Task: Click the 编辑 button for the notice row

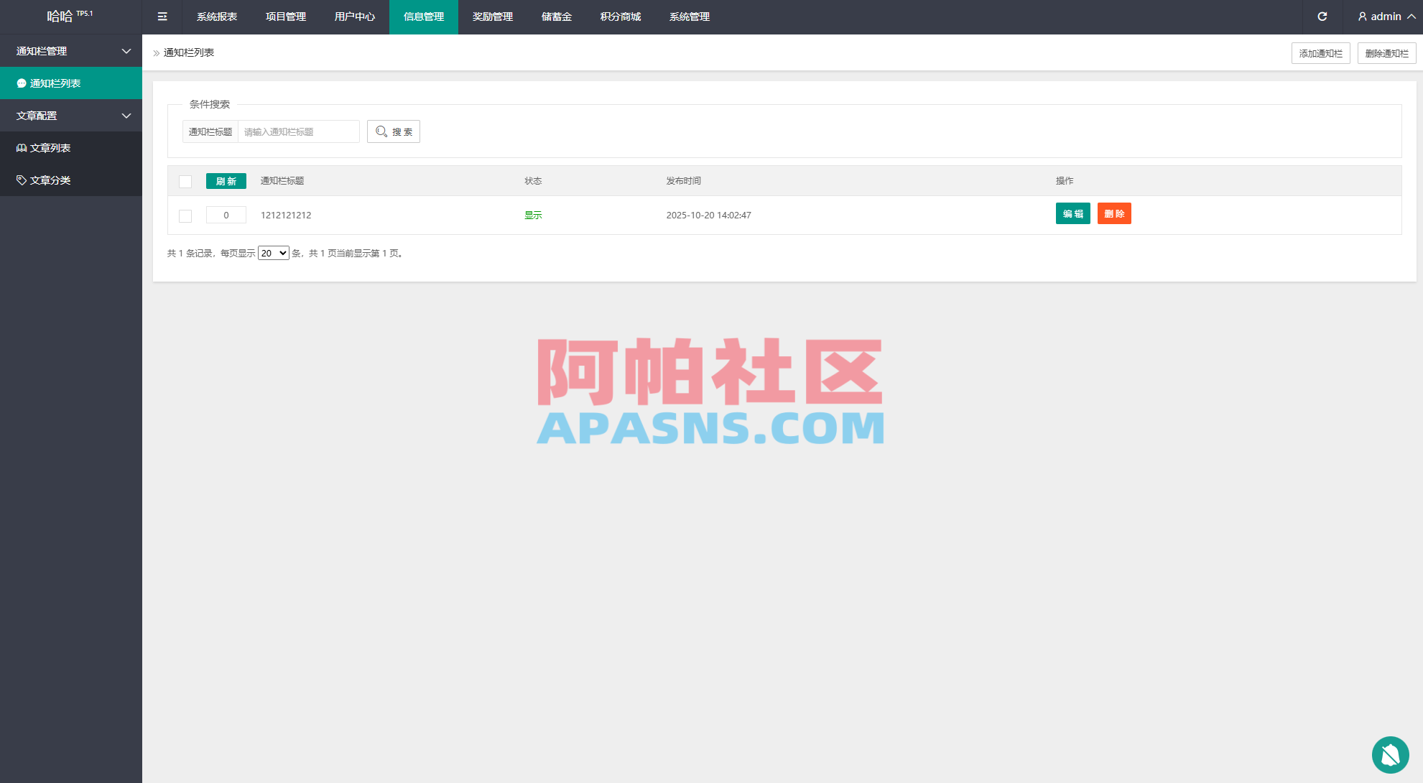Action: pos(1072,213)
